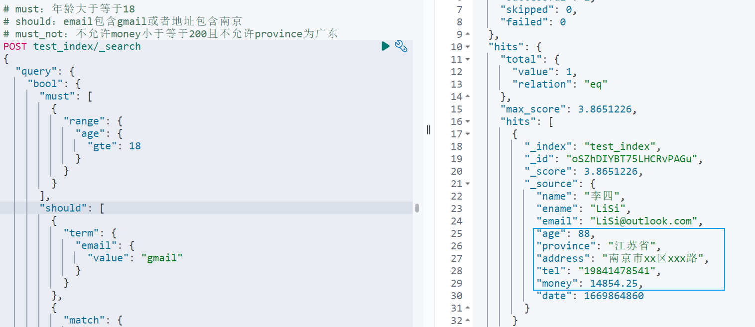Click the green Send request play icon
This screenshot has height=327, width=755.
tap(385, 46)
